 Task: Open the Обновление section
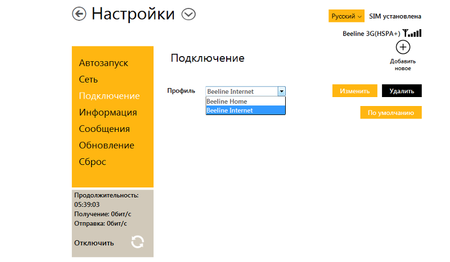107,145
